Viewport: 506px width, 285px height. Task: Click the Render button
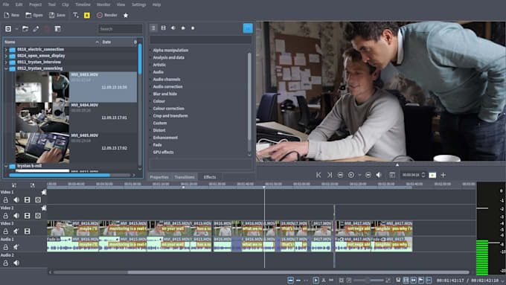point(107,15)
